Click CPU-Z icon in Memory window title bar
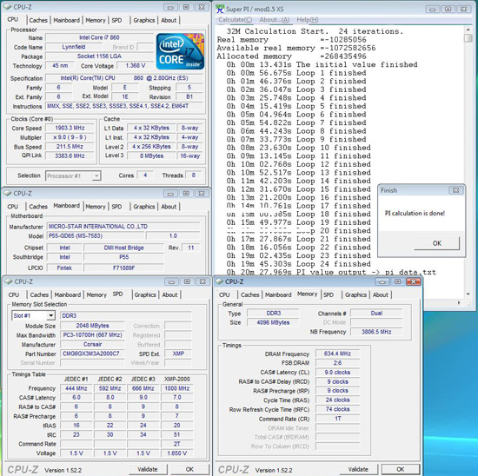Image resolution: width=478 pixels, height=476 pixels. coord(219,281)
